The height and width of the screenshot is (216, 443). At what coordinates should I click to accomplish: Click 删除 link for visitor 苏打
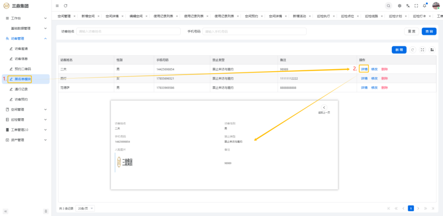point(384,78)
